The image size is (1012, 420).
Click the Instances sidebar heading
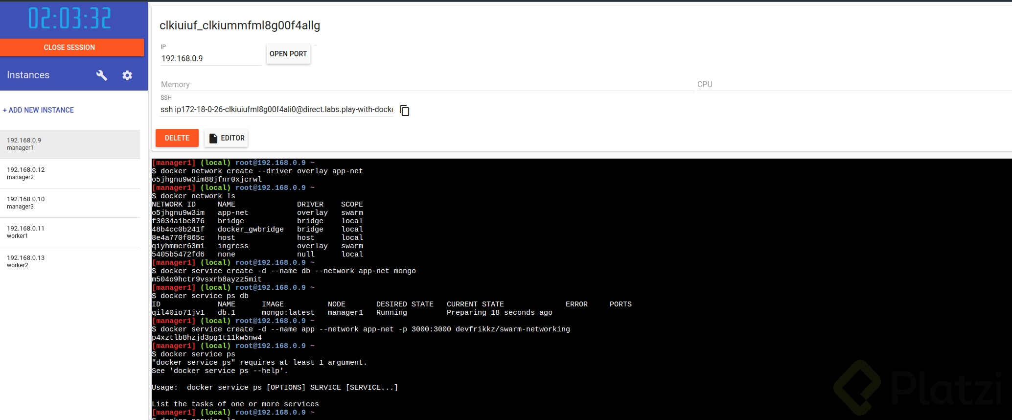(28, 75)
